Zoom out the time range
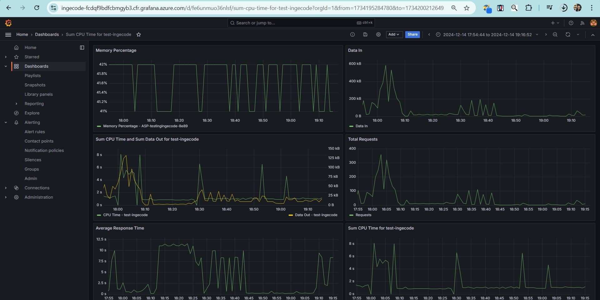600x300 pixels. (x=555, y=35)
